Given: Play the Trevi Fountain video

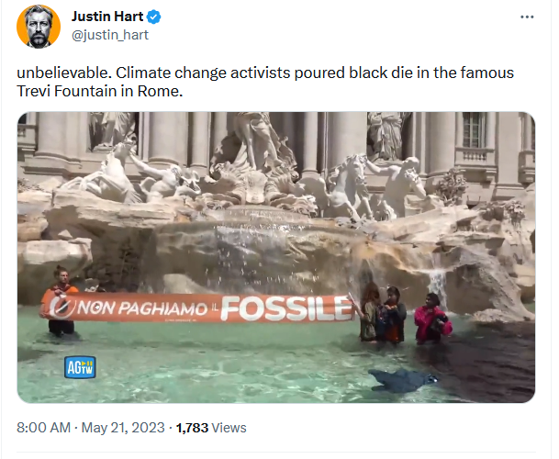Looking at the screenshot, I should [276, 257].
